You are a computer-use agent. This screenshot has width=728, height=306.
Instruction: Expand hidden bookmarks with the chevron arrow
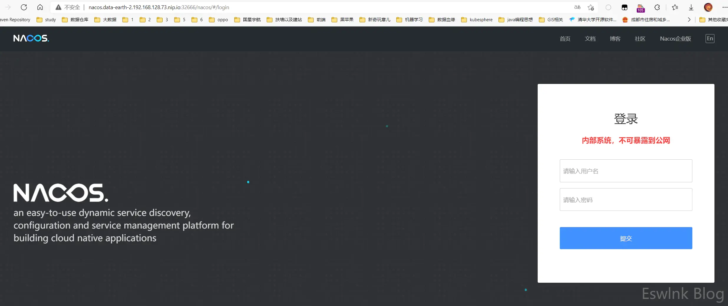coord(689,19)
